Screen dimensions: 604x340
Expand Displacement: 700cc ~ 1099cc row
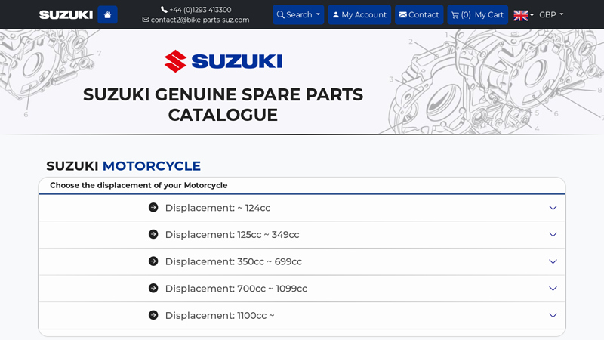click(x=302, y=289)
